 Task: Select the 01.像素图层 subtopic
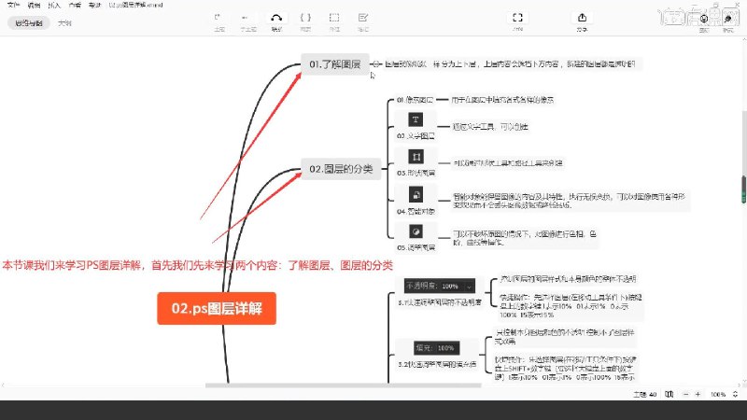415,100
